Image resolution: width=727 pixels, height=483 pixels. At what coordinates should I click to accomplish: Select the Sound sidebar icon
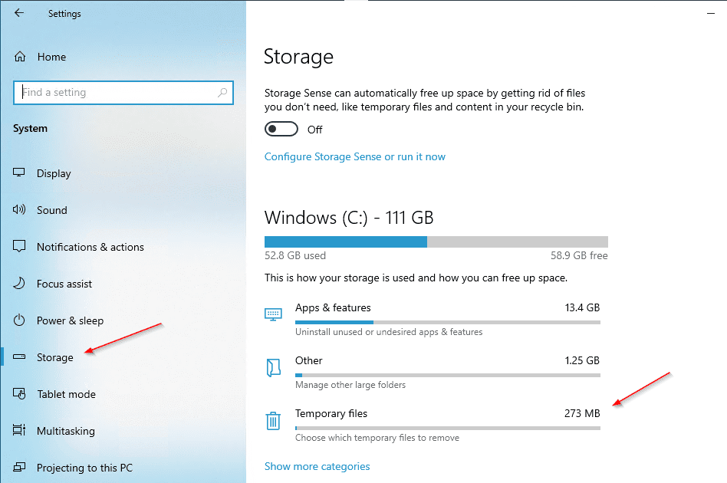click(x=18, y=210)
